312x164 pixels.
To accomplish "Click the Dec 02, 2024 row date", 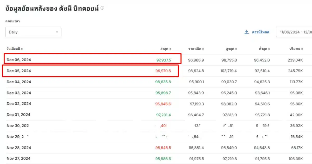I will (19, 104).
